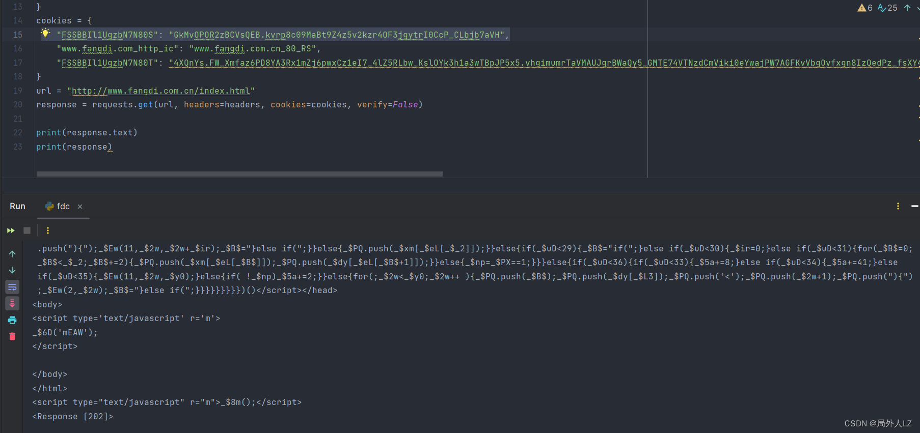The width and height of the screenshot is (920, 433).
Task: Click the <body> output line
Action: point(47,304)
